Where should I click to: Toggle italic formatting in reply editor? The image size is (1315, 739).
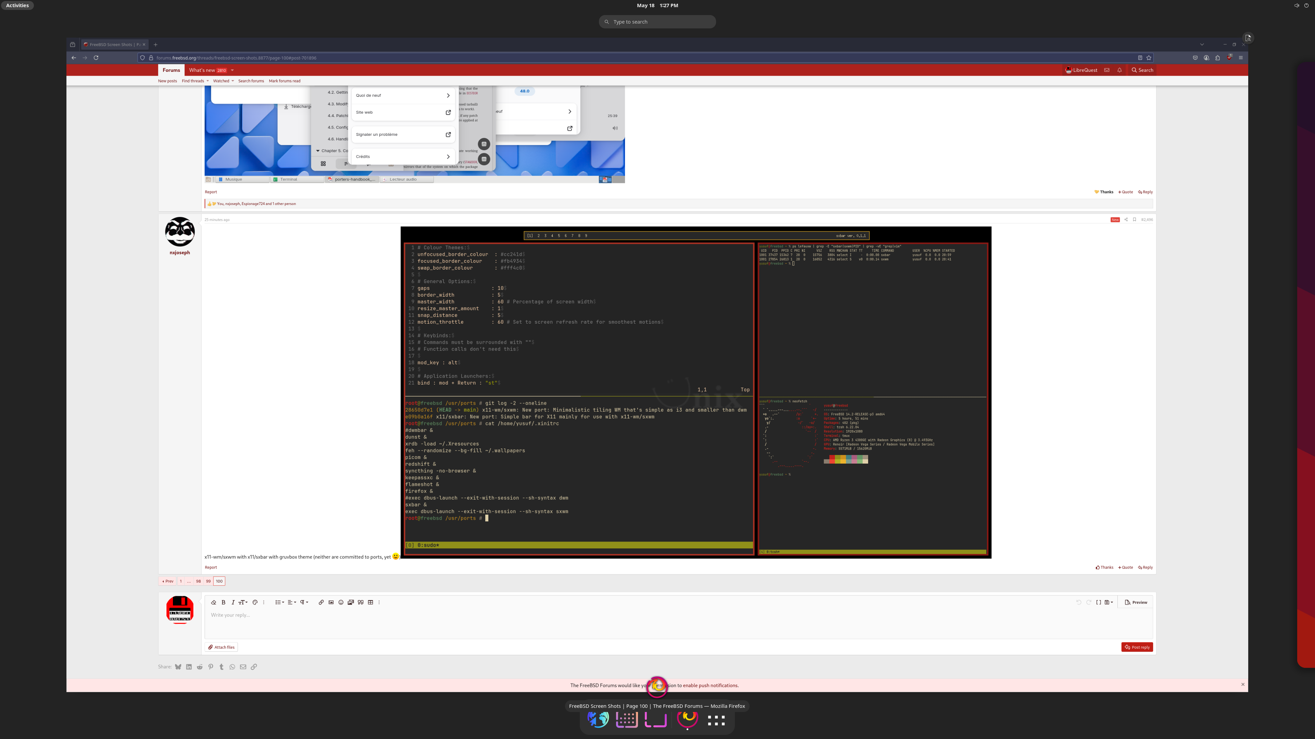coord(233,602)
